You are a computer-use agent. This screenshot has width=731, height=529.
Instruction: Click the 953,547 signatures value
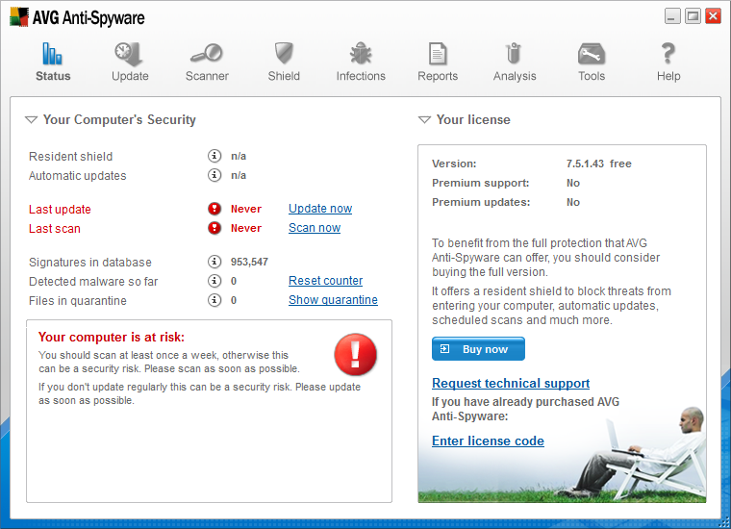249,262
